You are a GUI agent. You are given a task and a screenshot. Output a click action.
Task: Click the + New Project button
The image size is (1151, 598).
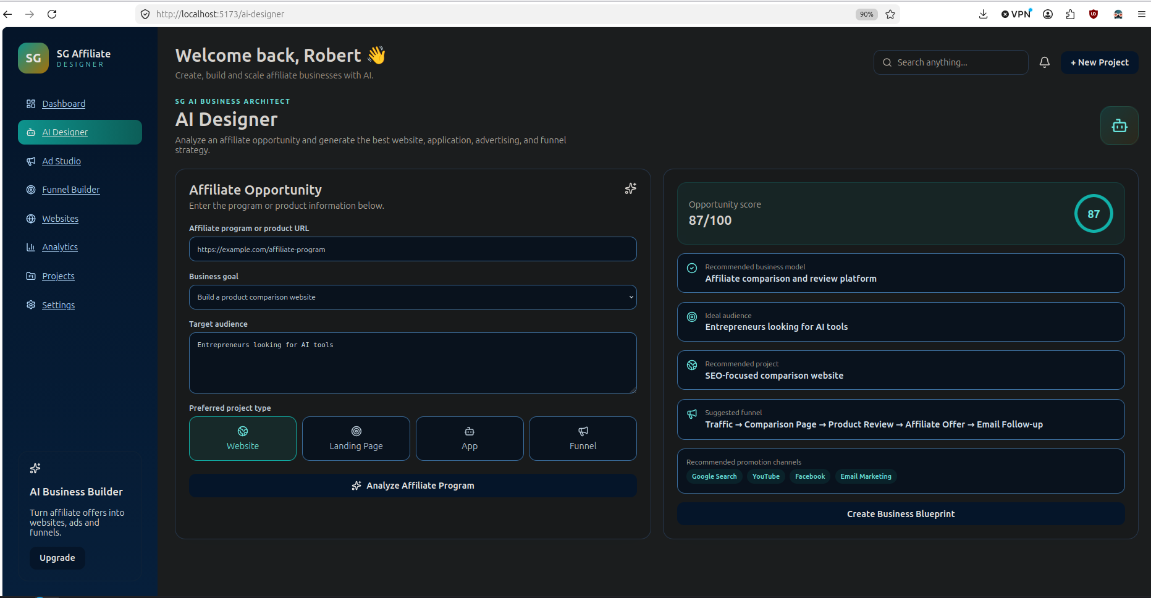(x=1099, y=62)
